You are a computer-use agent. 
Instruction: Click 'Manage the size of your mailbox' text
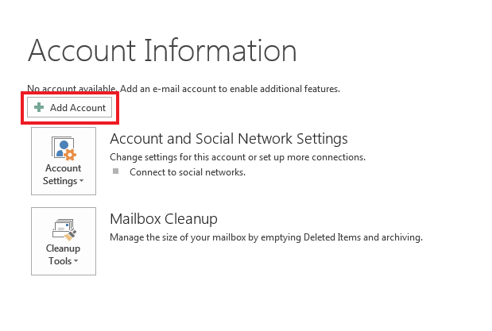(x=266, y=237)
